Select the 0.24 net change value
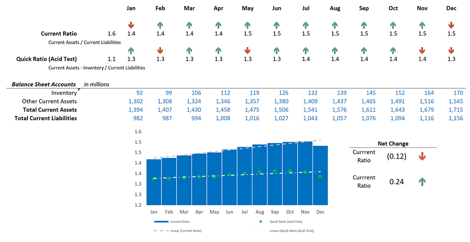470x242 pixels. [396, 182]
